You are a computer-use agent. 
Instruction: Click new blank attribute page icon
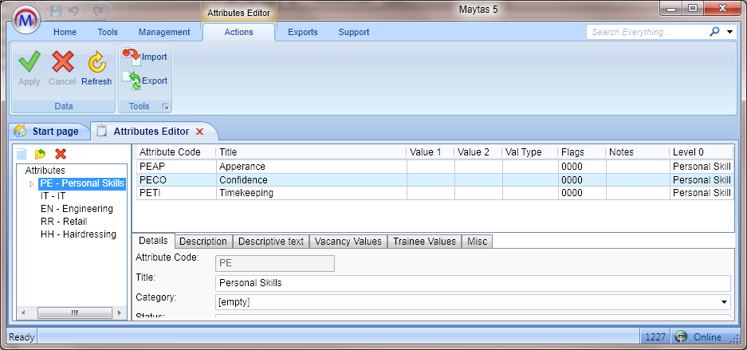(x=22, y=154)
